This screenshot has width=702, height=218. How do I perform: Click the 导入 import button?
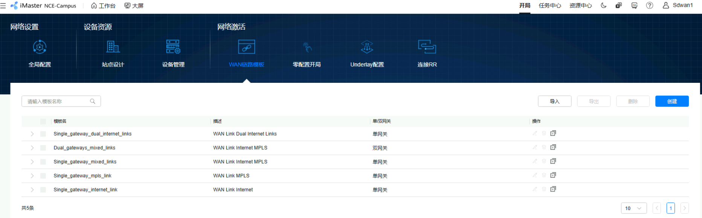click(x=554, y=101)
